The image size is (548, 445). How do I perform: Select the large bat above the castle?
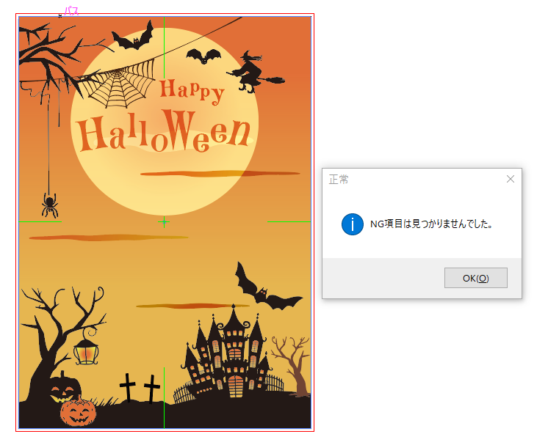point(263,288)
